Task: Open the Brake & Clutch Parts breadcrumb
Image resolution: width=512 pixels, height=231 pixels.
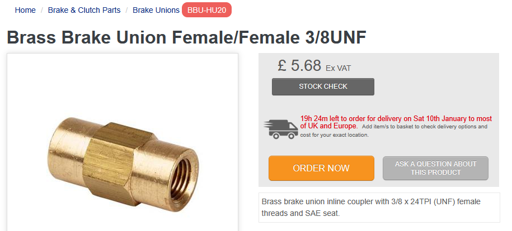Action: (x=84, y=10)
